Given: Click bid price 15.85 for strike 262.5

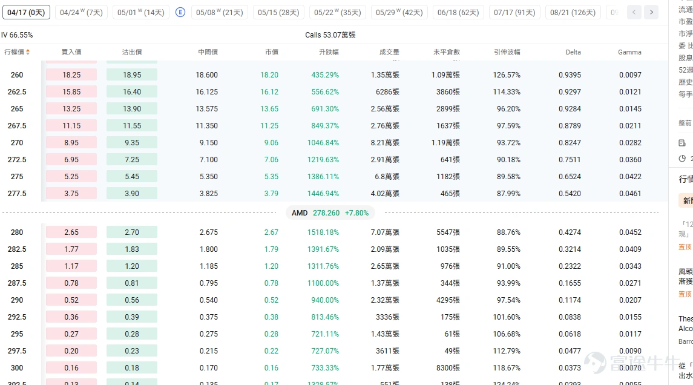Looking at the screenshot, I should point(71,92).
